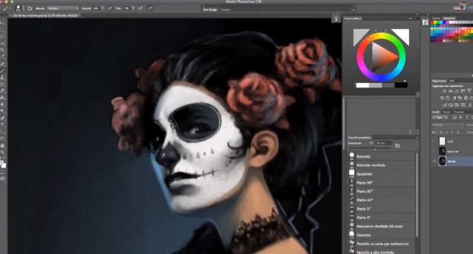Pick the white swatch under the color wheel

(x=362, y=85)
